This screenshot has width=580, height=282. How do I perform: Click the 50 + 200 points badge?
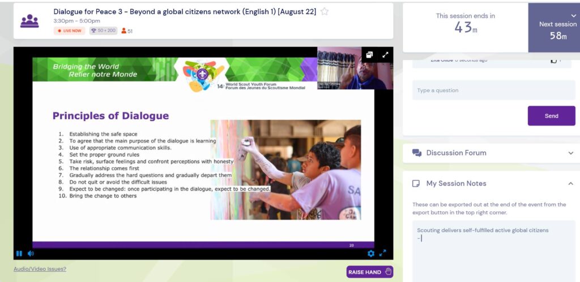pos(103,31)
